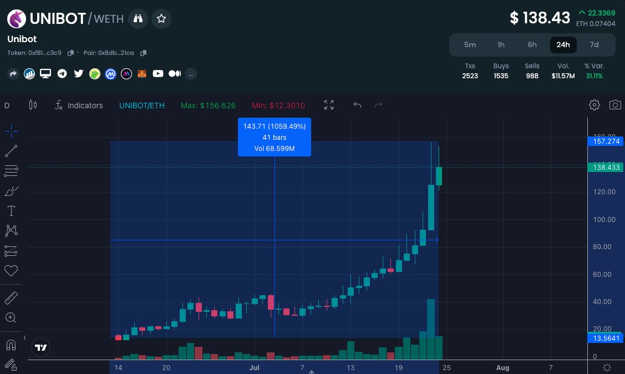The height and width of the screenshot is (374, 625).
Task: Click the Txs 2523 stat
Action: tap(470, 71)
